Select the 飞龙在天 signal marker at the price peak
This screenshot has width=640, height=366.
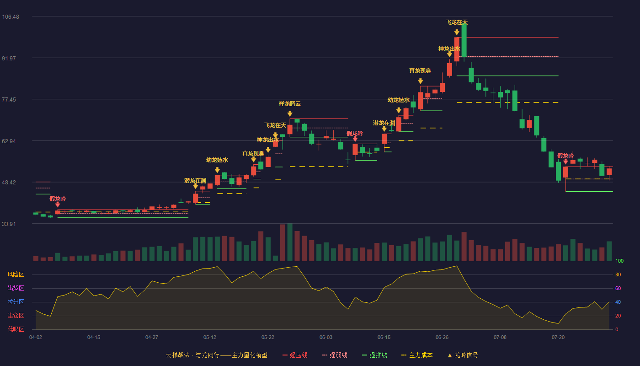pos(457,32)
